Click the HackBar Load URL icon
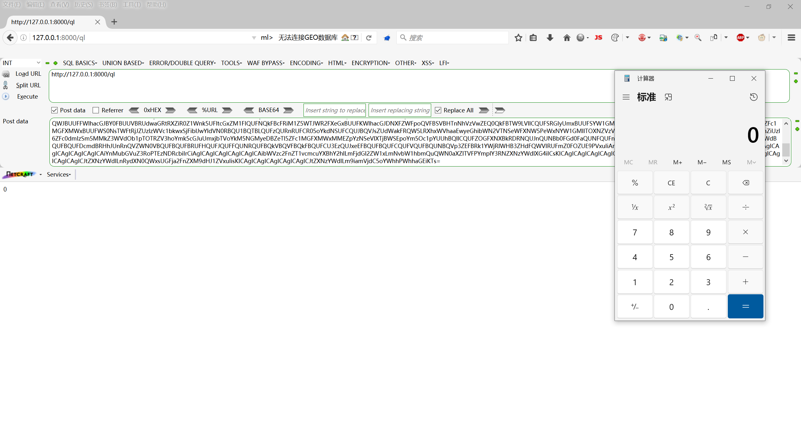This screenshot has width=801, height=432. [6, 74]
